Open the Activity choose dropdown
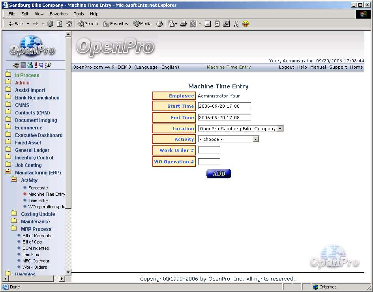This screenshot has width=373, height=292. point(256,139)
